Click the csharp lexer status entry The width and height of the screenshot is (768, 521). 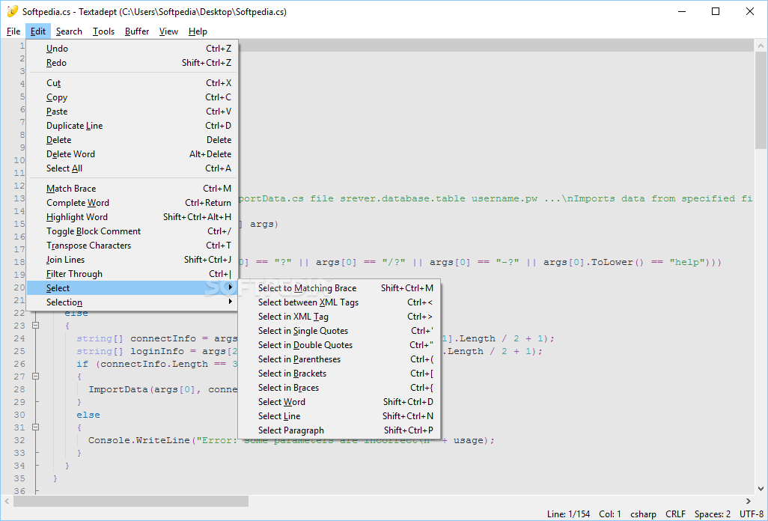[643, 514]
